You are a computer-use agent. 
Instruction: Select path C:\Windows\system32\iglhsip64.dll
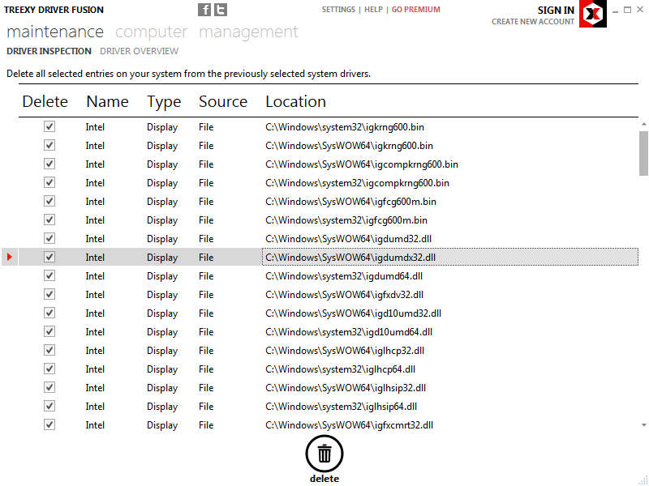(341, 407)
